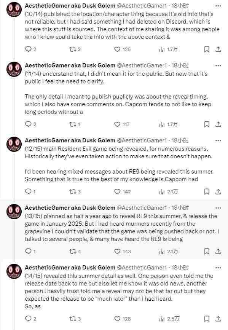Reply to the (14/15) tweet
The height and width of the screenshot is (330, 228).
coord(29,319)
